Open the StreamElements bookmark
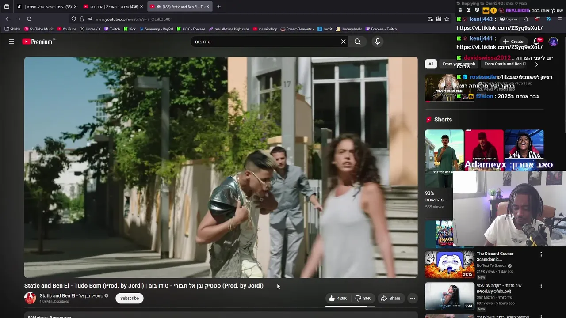This screenshot has width=566, height=318. [x=297, y=29]
